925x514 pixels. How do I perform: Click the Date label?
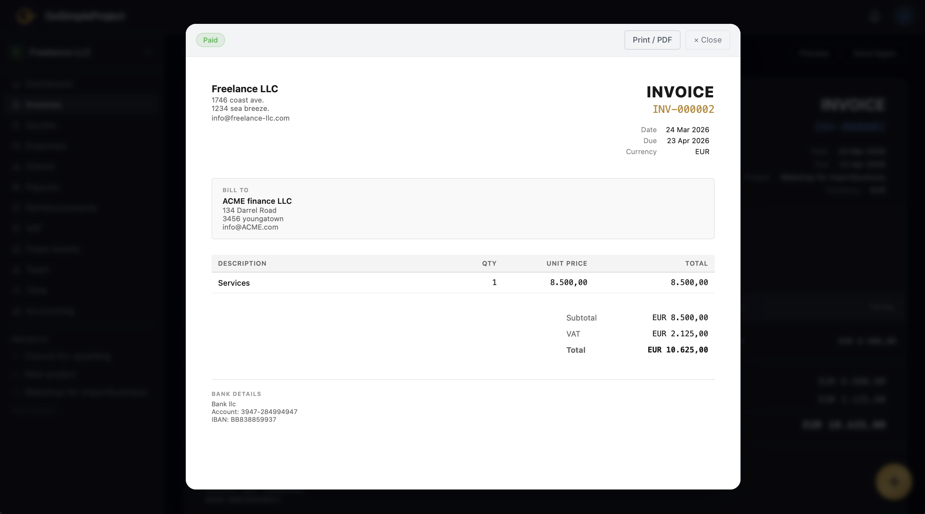coord(649,130)
